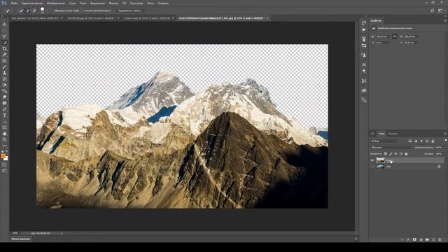The image size is (448, 252).
Task: Click the Subtract from selection button
Action: pos(34,10)
